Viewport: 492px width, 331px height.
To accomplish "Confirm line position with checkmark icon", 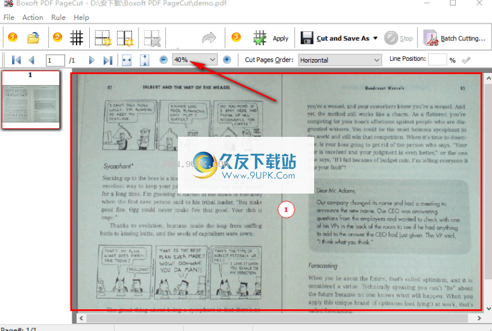I will click(x=466, y=60).
